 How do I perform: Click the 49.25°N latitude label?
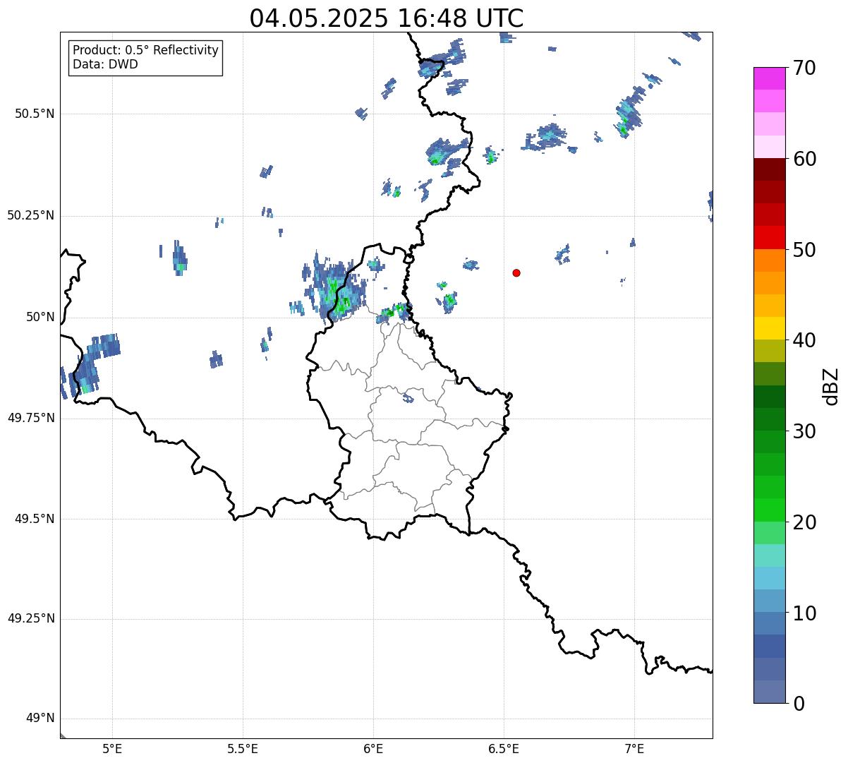(x=31, y=618)
